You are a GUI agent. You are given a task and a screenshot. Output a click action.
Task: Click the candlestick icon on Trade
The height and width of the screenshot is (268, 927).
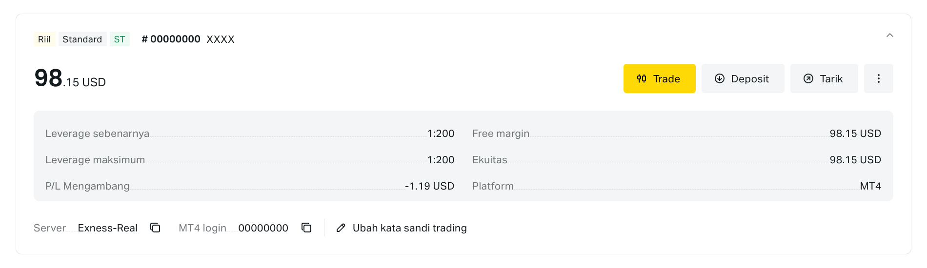(642, 78)
